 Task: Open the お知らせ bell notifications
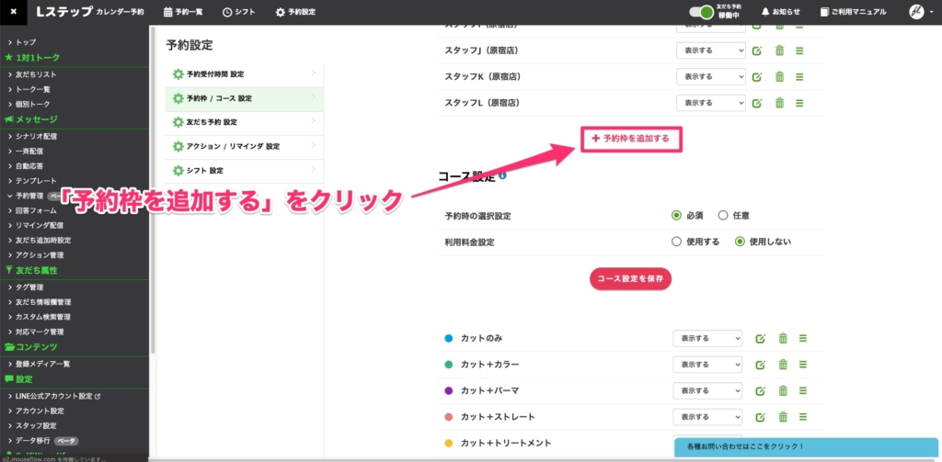(781, 12)
